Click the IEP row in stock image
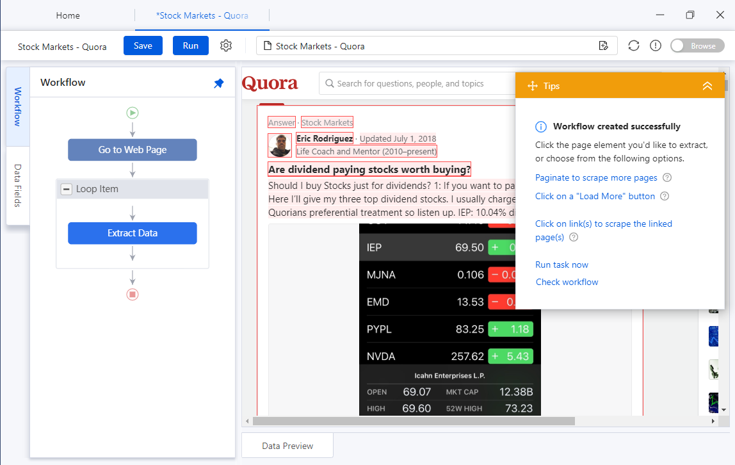The image size is (735, 465). pyautogui.click(x=437, y=247)
